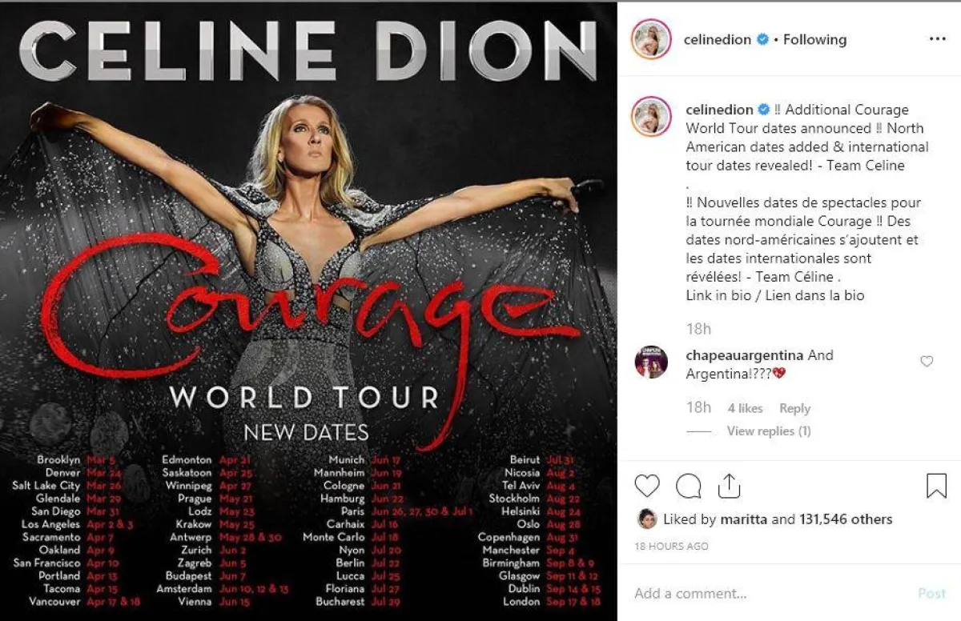Toggle the Following status in header
This screenshot has height=621, width=961.
814,39
